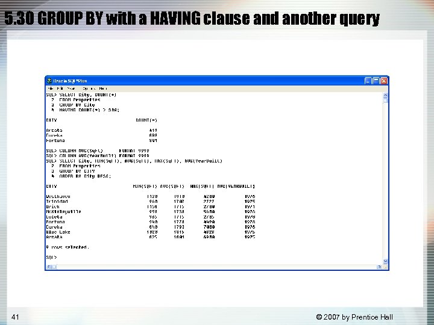
Task: Minimize the Oracle SQL*Plus window
Action: pyautogui.click(x=368, y=81)
